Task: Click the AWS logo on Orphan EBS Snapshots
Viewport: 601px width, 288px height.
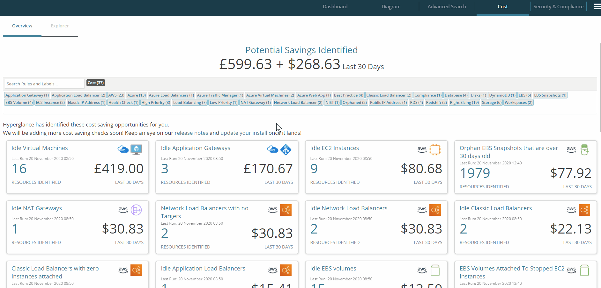Action: coord(571,149)
